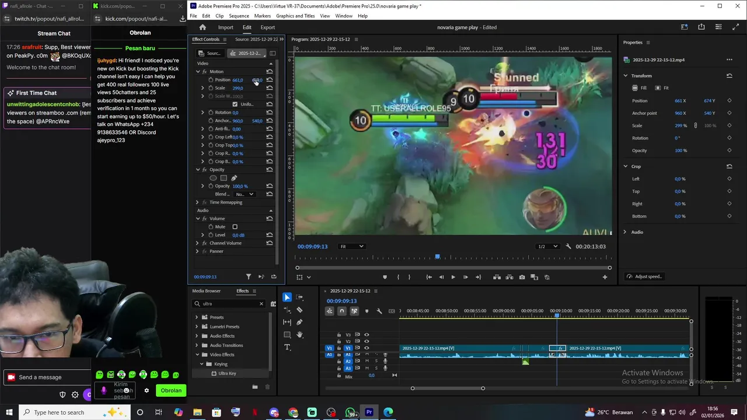Expand the Audio section in Properties panel
This screenshot has height=420, width=747.
pyautogui.click(x=625, y=232)
